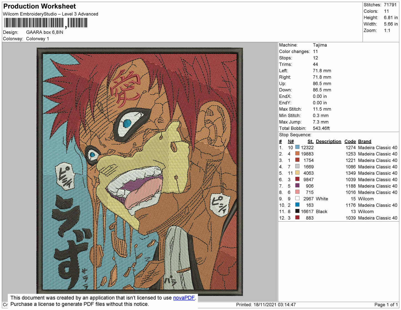Click the Wilcom brand in row 9
Image resolution: width=401 pixels, height=310 pixels.
pyautogui.click(x=366, y=199)
